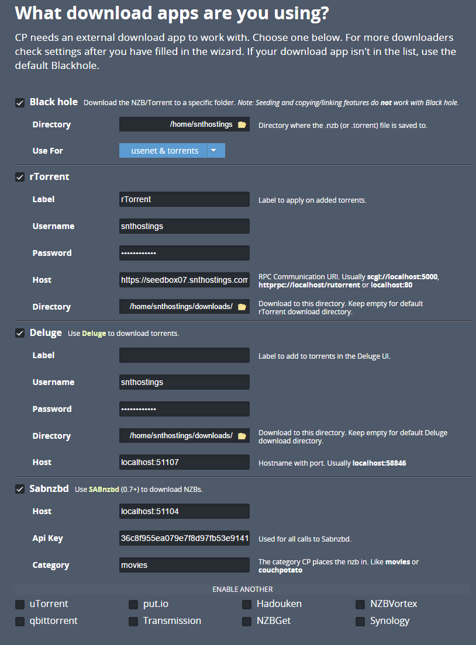Click folder icon in Black hole Directory field

[242, 124]
